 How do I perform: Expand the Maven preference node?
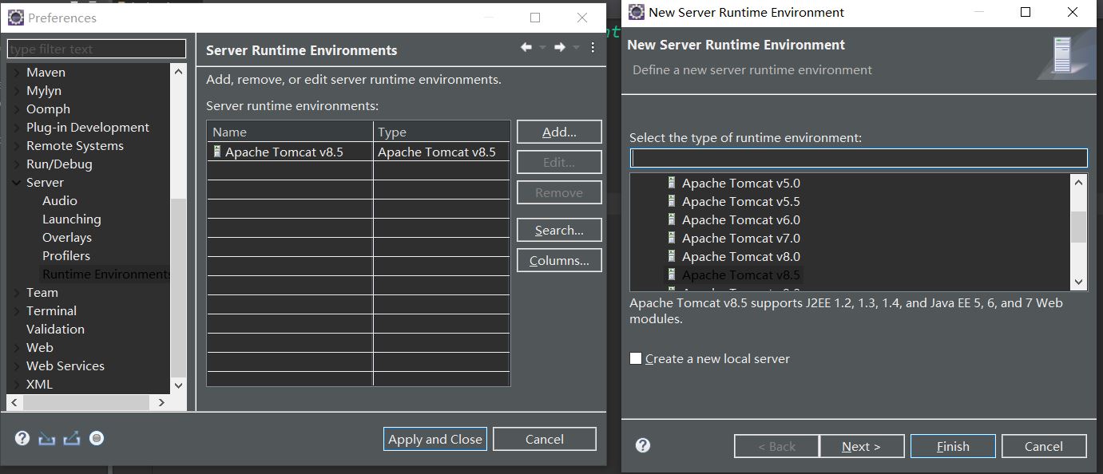pos(18,73)
